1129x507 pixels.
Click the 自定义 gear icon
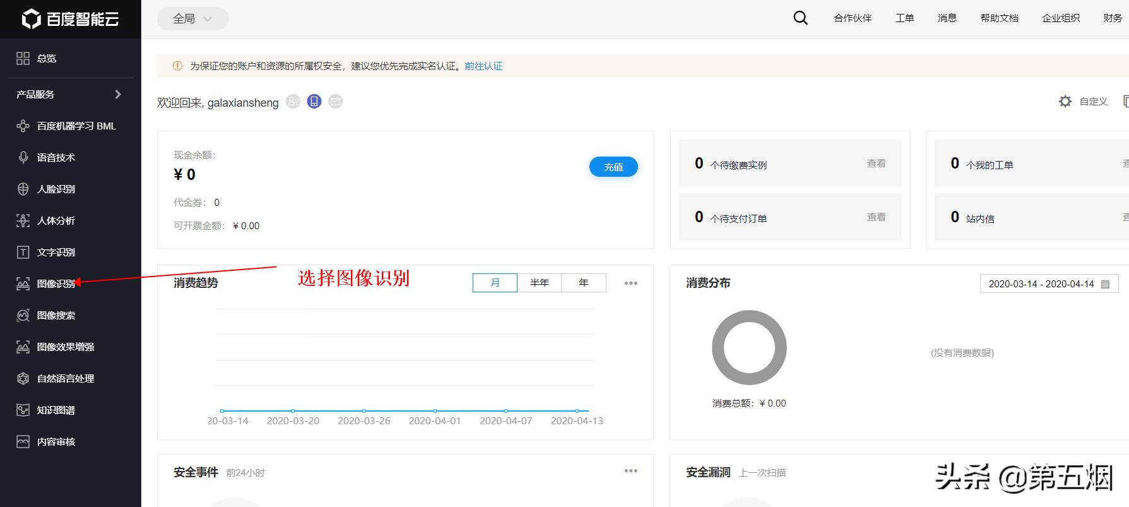[1065, 101]
